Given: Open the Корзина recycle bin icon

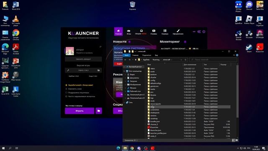Looking at the screenshot, I should click(132, 5).
